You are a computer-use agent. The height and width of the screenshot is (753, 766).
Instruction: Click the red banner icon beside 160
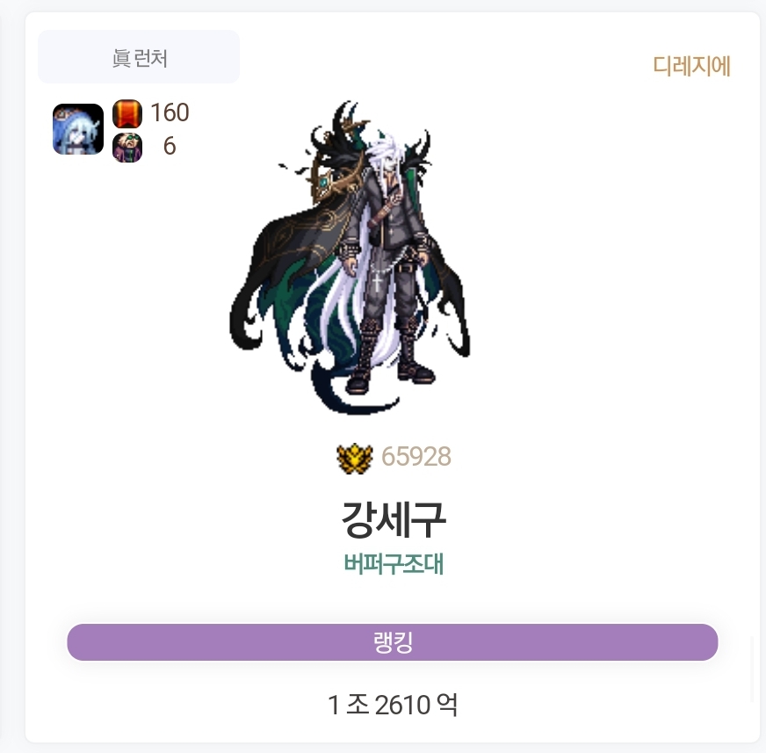[127, 113]
